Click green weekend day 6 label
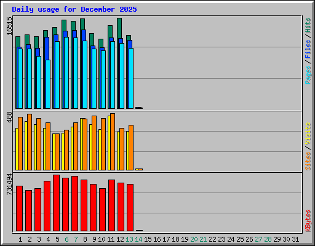The height and width of the screenshot is (246, 315). 66,239
